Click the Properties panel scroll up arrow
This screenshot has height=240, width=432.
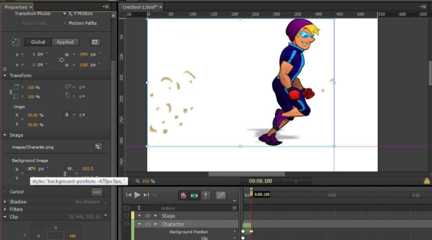[x=113, y=16]
